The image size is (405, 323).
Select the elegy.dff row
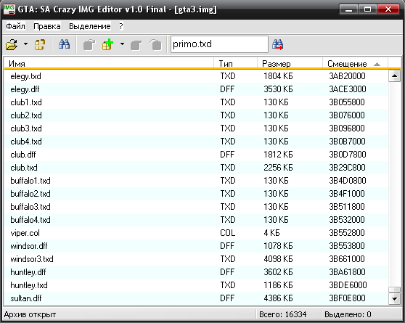tap(196, 89)
